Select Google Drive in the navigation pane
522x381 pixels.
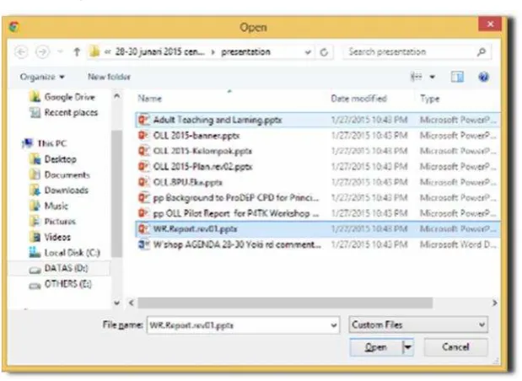pos(62,97)
